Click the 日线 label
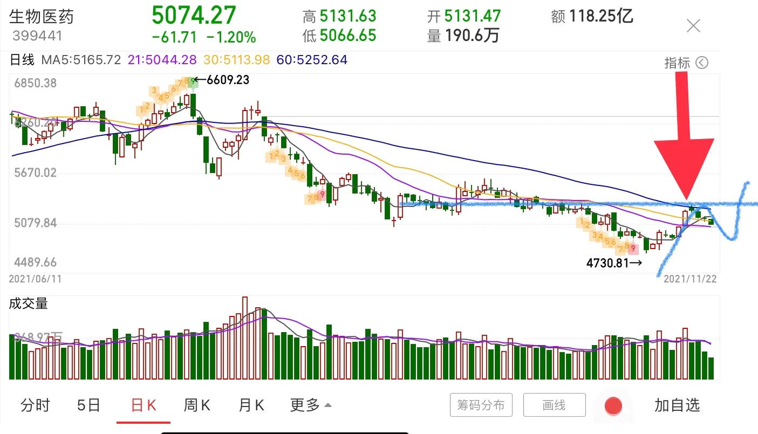Image resolution: width=758 pixels, height=434 pixels. [22, 60]
